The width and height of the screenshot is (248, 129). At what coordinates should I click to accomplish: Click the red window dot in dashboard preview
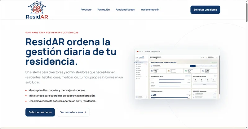138,51
